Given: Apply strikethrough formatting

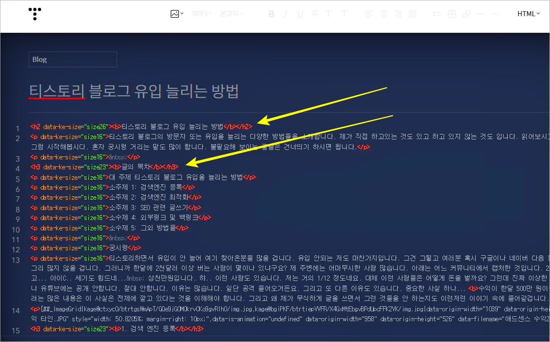Looking at the screenshot, I should (x=315, y=14).
